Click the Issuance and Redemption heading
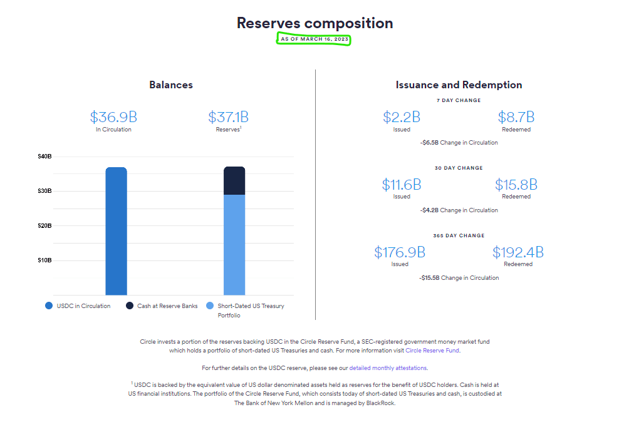The image size is (629, 422). 459,85
